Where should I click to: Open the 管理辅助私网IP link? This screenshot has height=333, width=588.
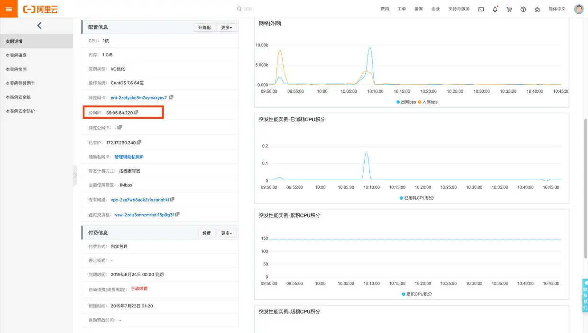coord(129,157)
